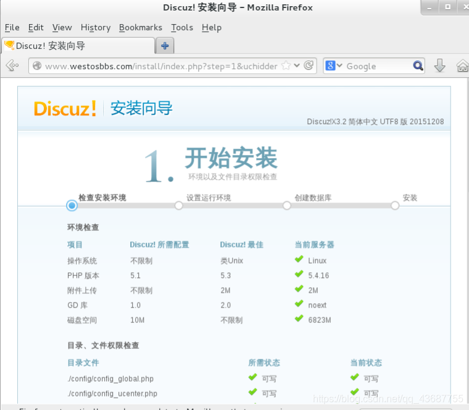Click the 开始安装 heading
This screenshot has width=469, height=410.
coord(231,157)
